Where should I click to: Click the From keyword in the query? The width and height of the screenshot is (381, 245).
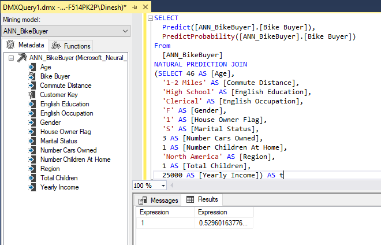click(162, 46)
